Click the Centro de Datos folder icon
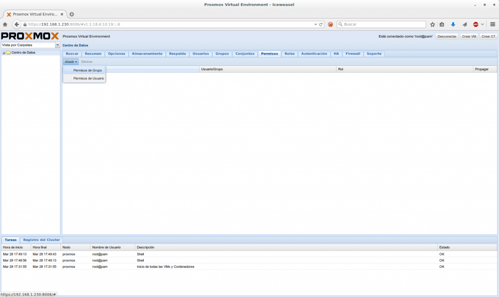The width and height of the screenshot is (499, 297). click(x=8, y=53)
